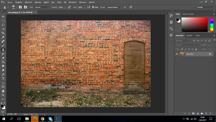Image resolution: width=216 pixels, height=122 pixels.
Task: Open the 3D panel cube icon
Action: (171, 35)
